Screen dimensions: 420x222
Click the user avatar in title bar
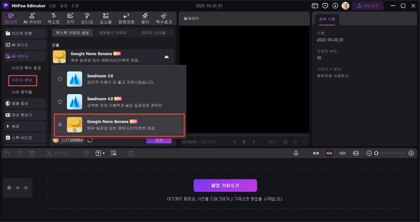345,6
